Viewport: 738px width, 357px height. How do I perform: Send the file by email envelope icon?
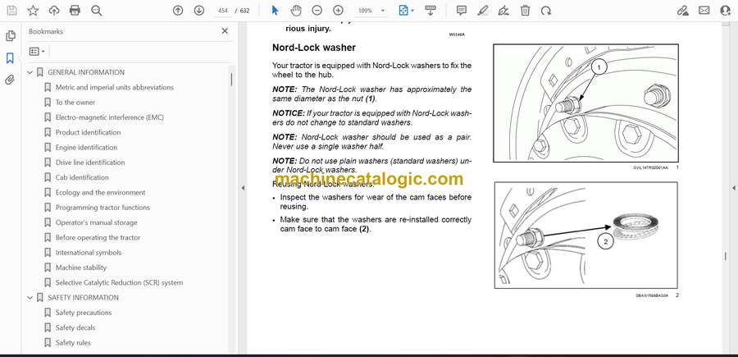(x=704, y=11)
